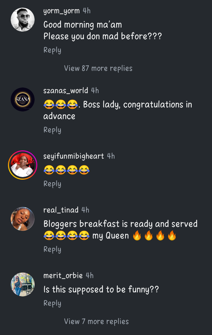Screen dimensions: 212x335
Task: Reply to seyifunmibigheart's comment
Action: pos(52,184)
